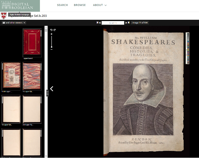Click the 'Sel.b.203' shelfmark title text
Screen dimensions: 199x158
[x=40, y=16]
